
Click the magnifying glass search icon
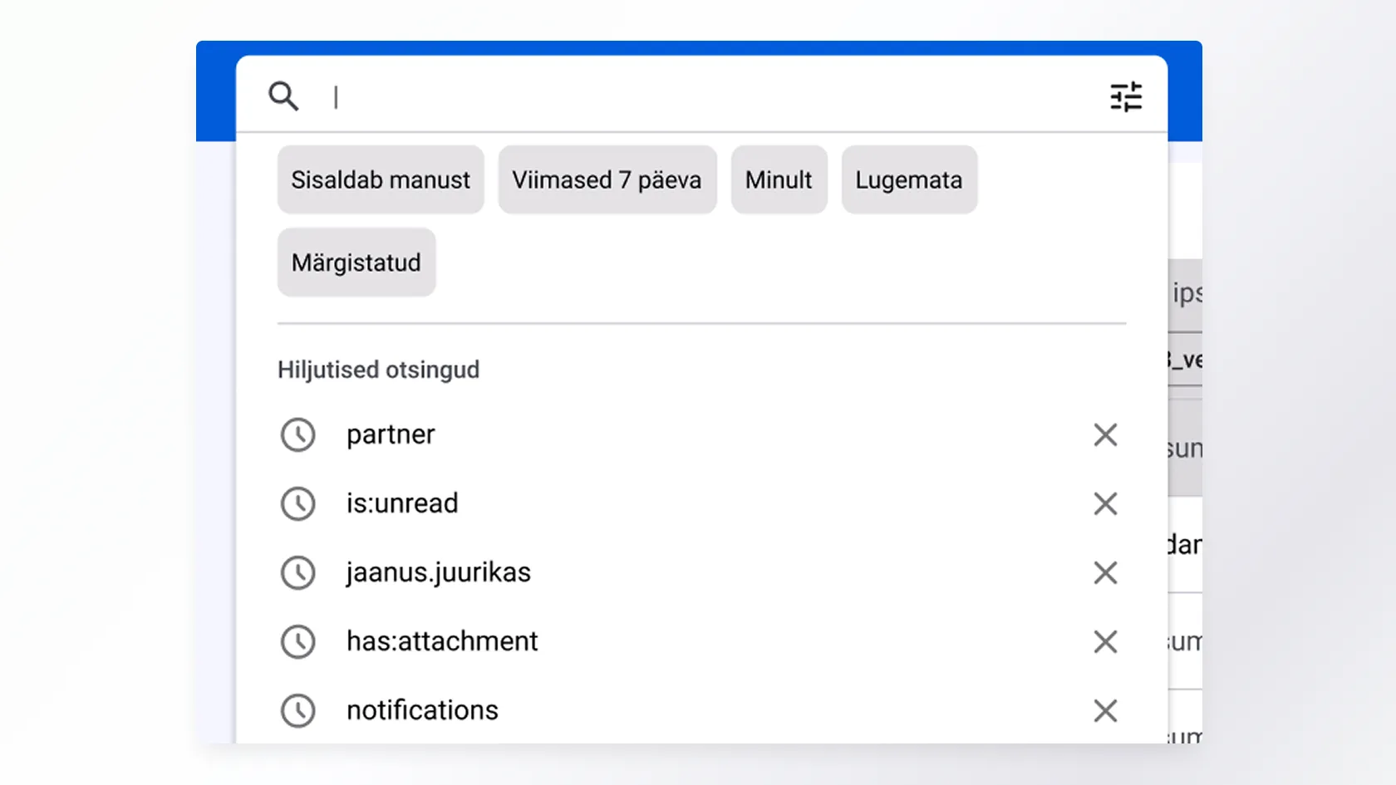click(283, 96)
